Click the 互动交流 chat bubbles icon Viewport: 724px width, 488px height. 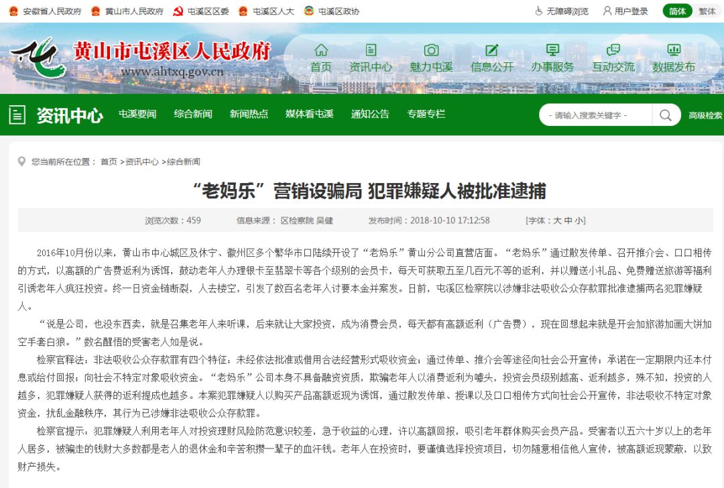pos(613,50)
